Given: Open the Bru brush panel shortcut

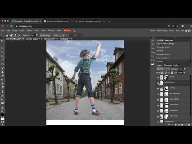Looking at the screenshot, I should (153, 48).
